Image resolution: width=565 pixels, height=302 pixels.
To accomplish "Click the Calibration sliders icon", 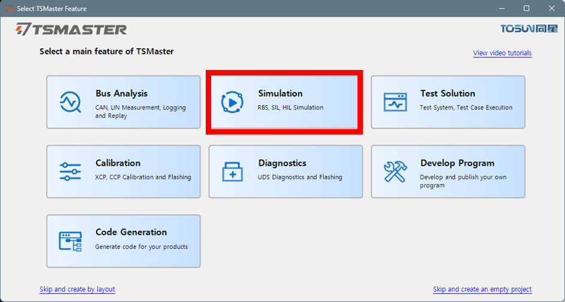I will click(70, 172).
